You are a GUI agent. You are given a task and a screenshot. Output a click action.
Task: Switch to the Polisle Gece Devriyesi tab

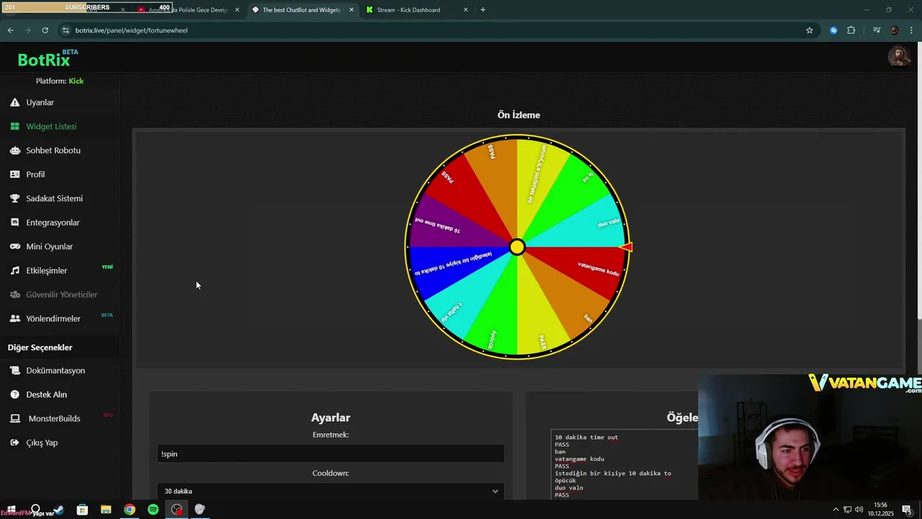click(187, 10)
